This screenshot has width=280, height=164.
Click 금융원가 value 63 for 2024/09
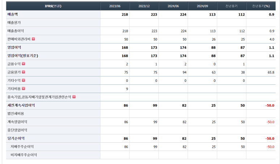(x=214, y=72)
